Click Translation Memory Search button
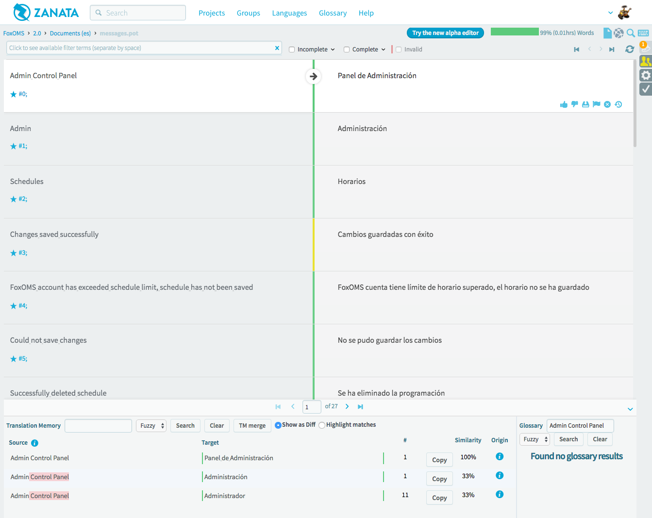 point(185,426)
